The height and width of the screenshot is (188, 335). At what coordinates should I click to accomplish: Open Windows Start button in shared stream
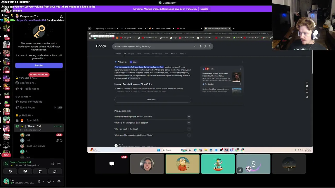(158, 150)
